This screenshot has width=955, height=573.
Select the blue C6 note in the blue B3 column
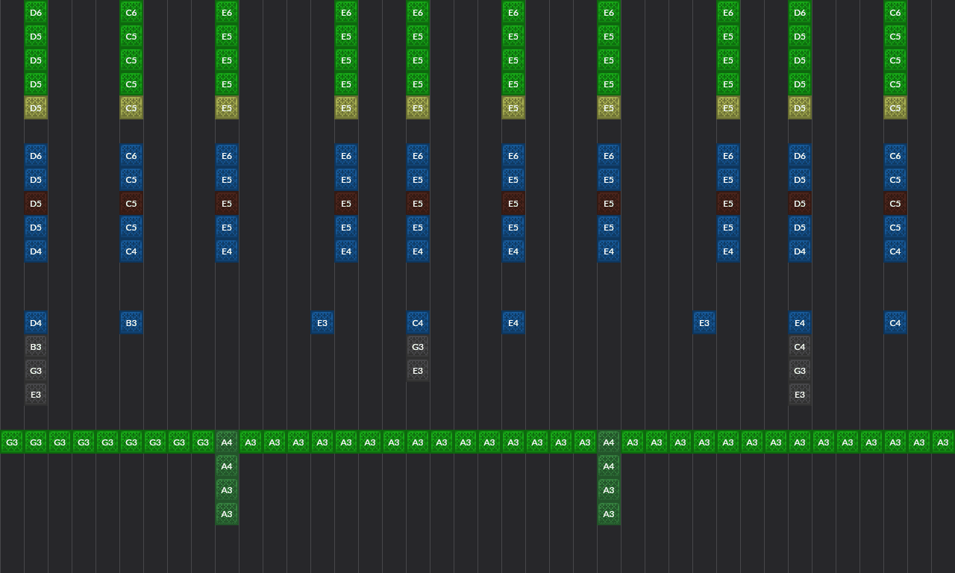[131, 156]
